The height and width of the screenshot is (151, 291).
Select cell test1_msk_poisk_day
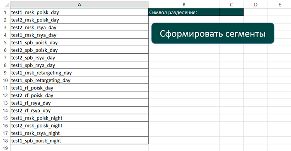pyautogui.click(x=79, y=12)
